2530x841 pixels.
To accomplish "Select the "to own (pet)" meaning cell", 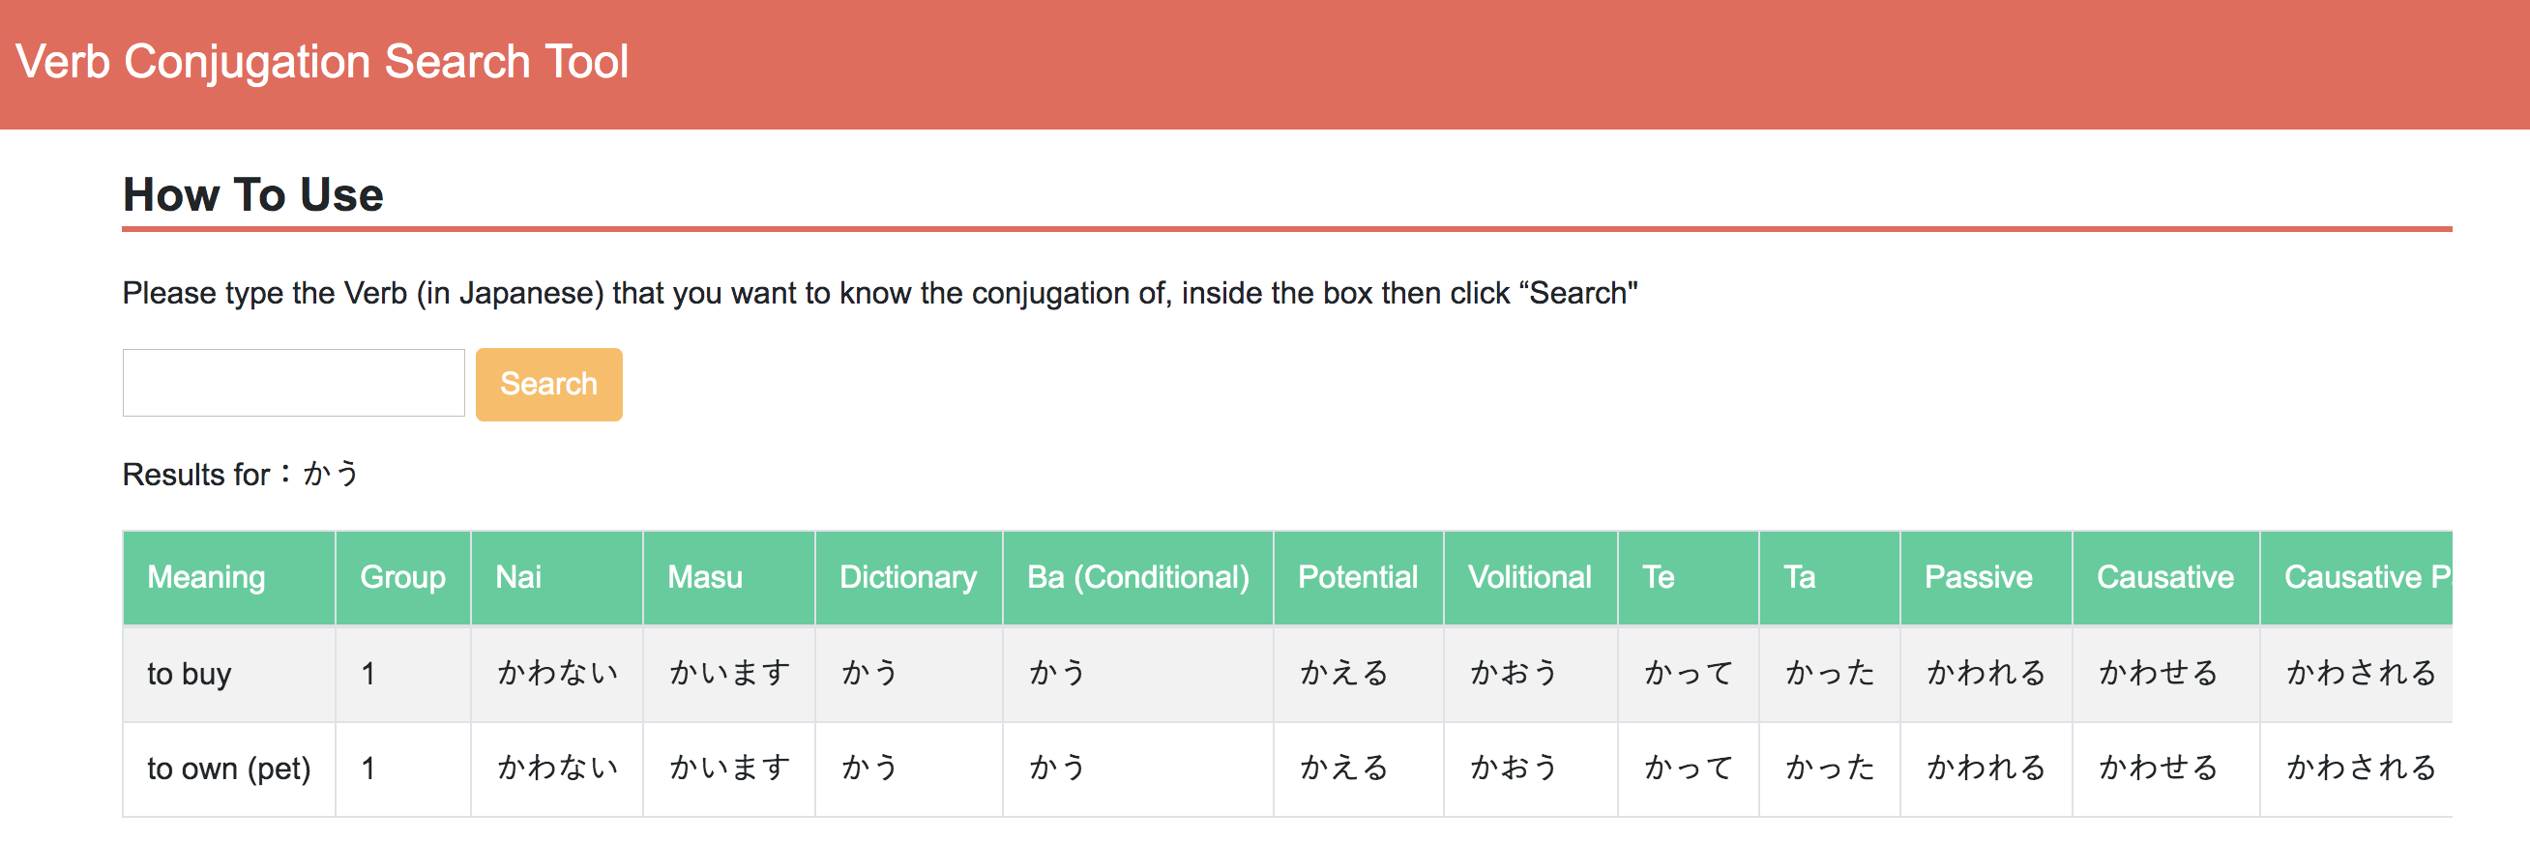I will coord(229,768).
